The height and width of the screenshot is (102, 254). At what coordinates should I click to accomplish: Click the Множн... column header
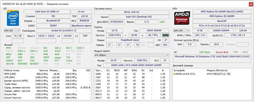pos(54,71)
